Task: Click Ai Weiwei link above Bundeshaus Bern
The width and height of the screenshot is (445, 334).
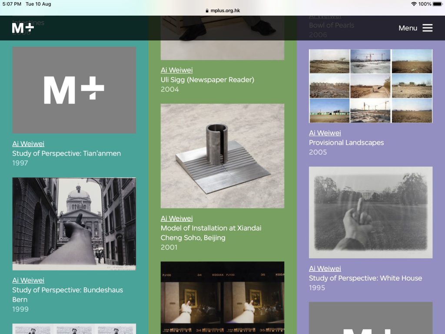Action: (28, 281)
